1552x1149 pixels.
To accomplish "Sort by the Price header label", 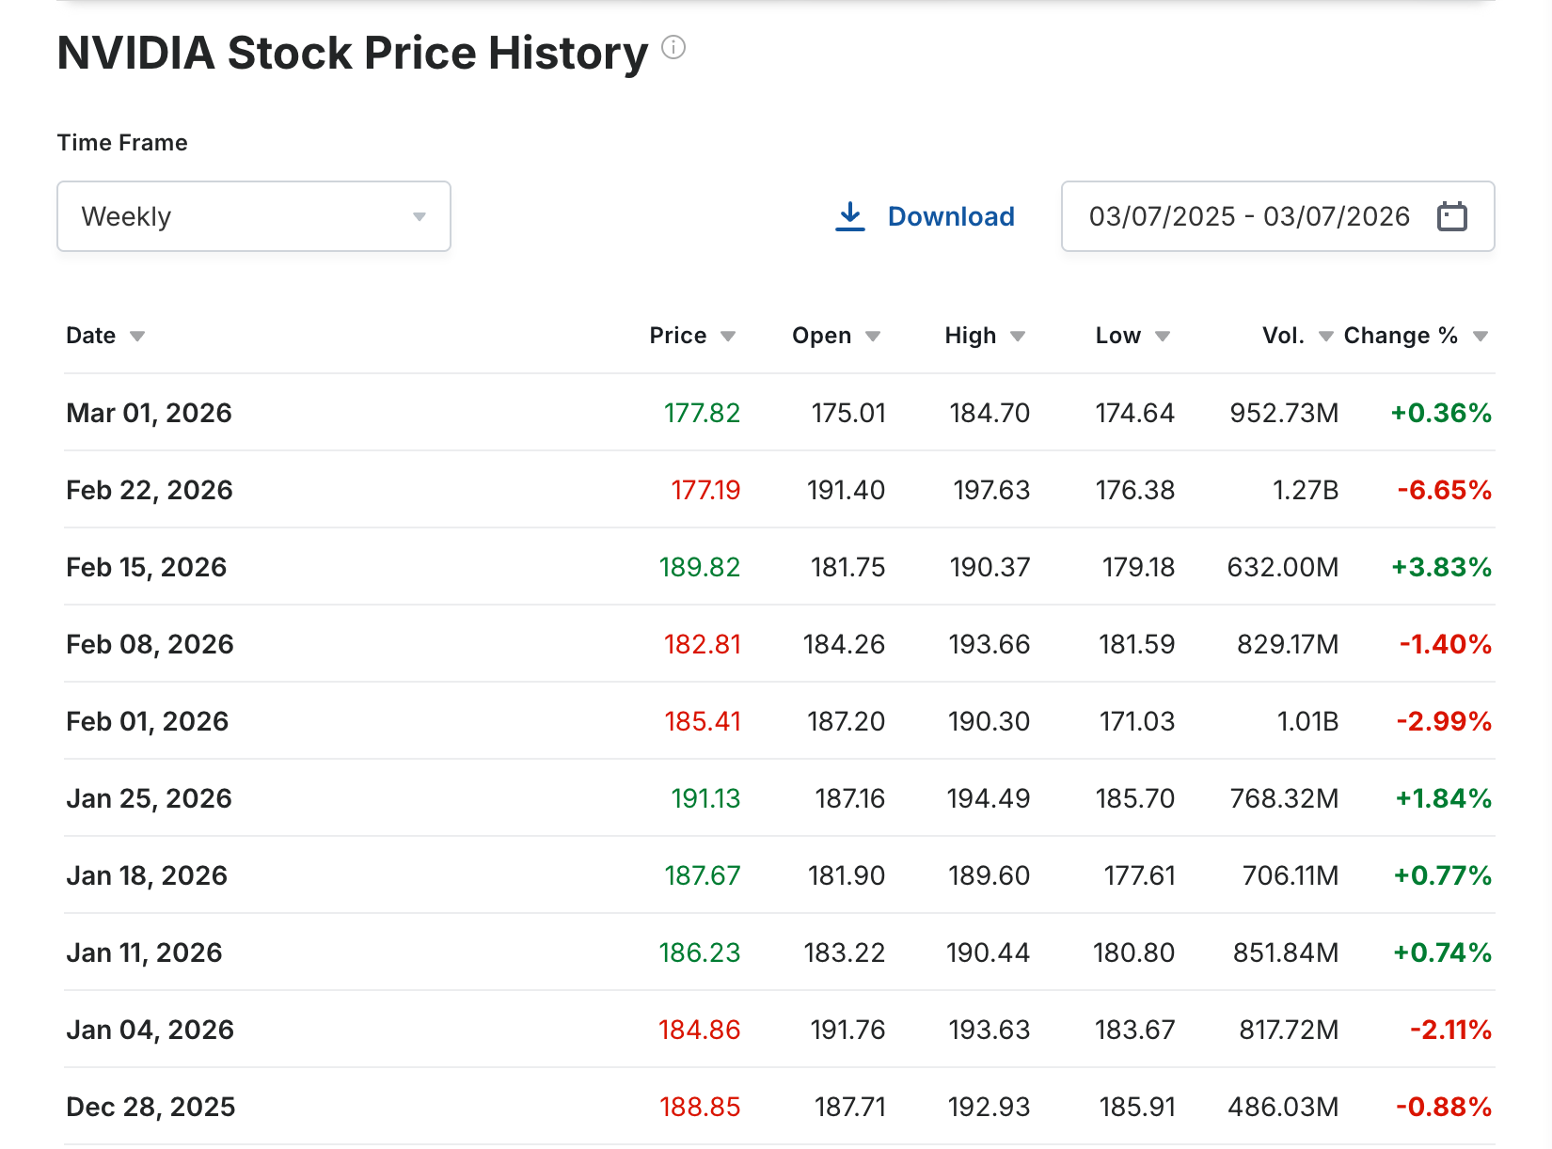I will click(677, 336).
